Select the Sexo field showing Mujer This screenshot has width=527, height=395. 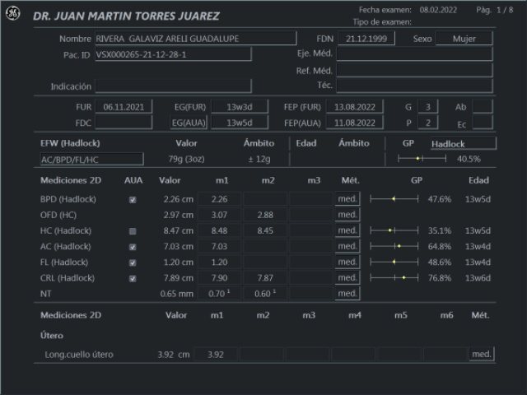464,39
